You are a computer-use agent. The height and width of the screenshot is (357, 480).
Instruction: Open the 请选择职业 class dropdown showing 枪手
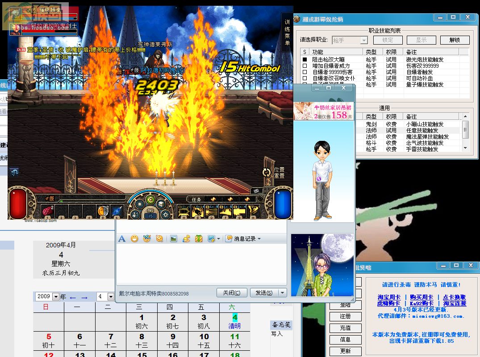350,40
